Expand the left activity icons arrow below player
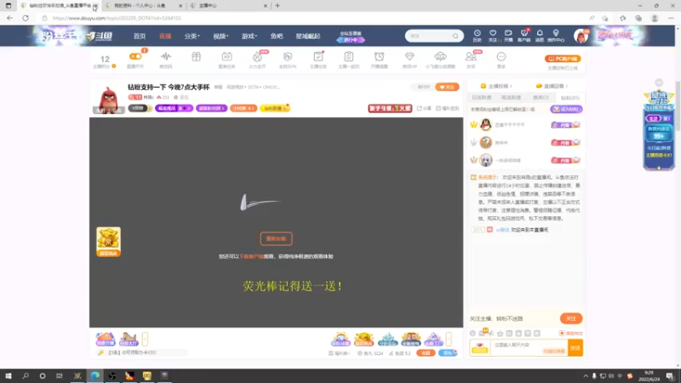681x383 pixels. click(145, 339)
